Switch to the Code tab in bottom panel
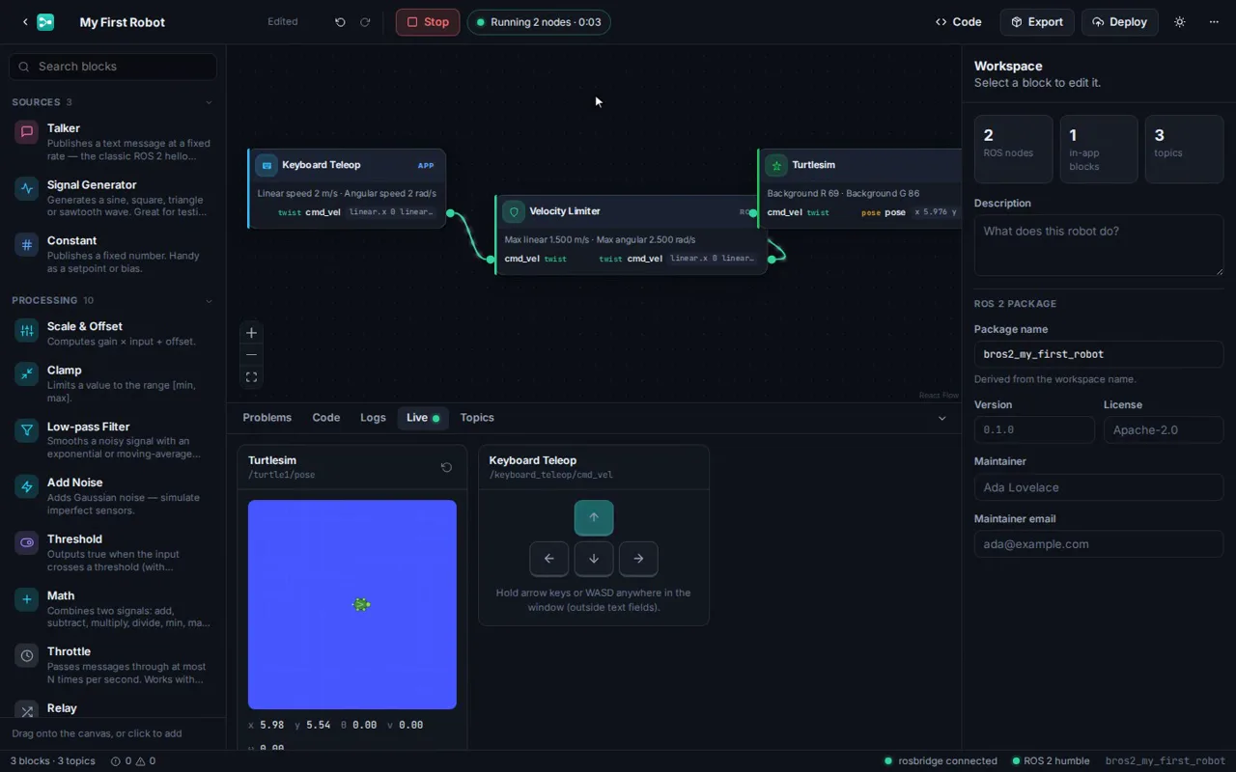1236x772 pixels. tap(326, 418)
